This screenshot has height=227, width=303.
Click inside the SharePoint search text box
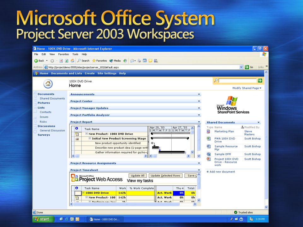237,80
